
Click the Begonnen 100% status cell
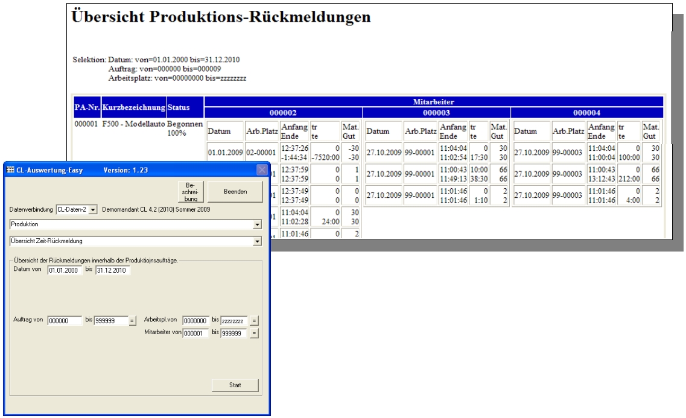185,128
